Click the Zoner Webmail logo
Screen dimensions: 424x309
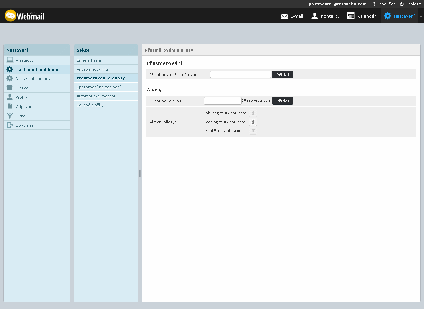point(25,16)
